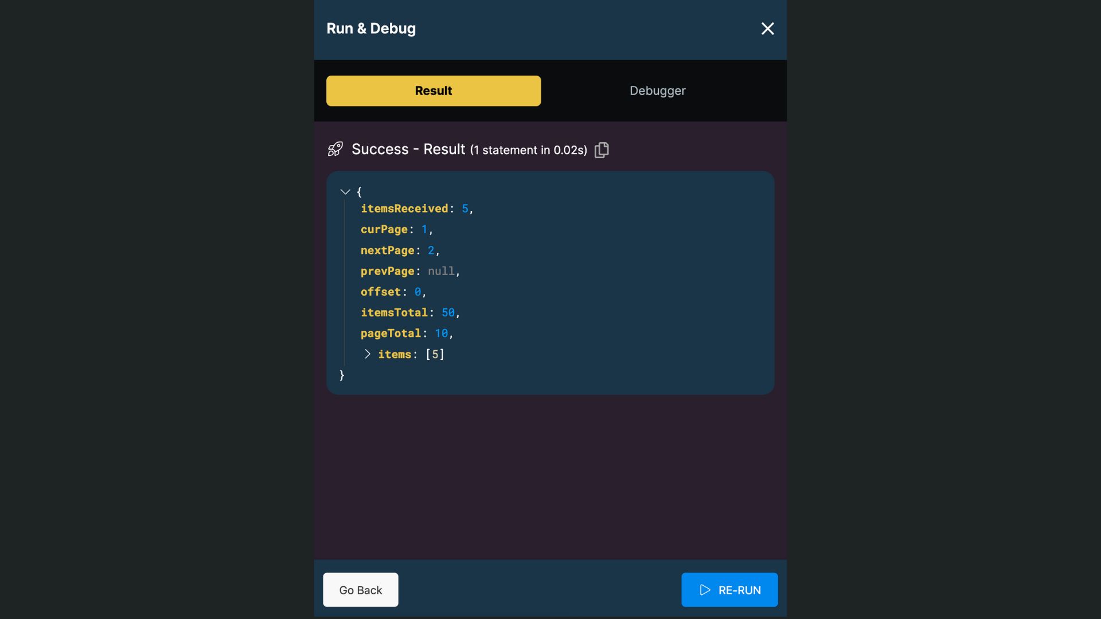Image resolution: width=1101 pixels, height=619 pixels.
Task: Select the offset value 0
Action: coord(417,292)
